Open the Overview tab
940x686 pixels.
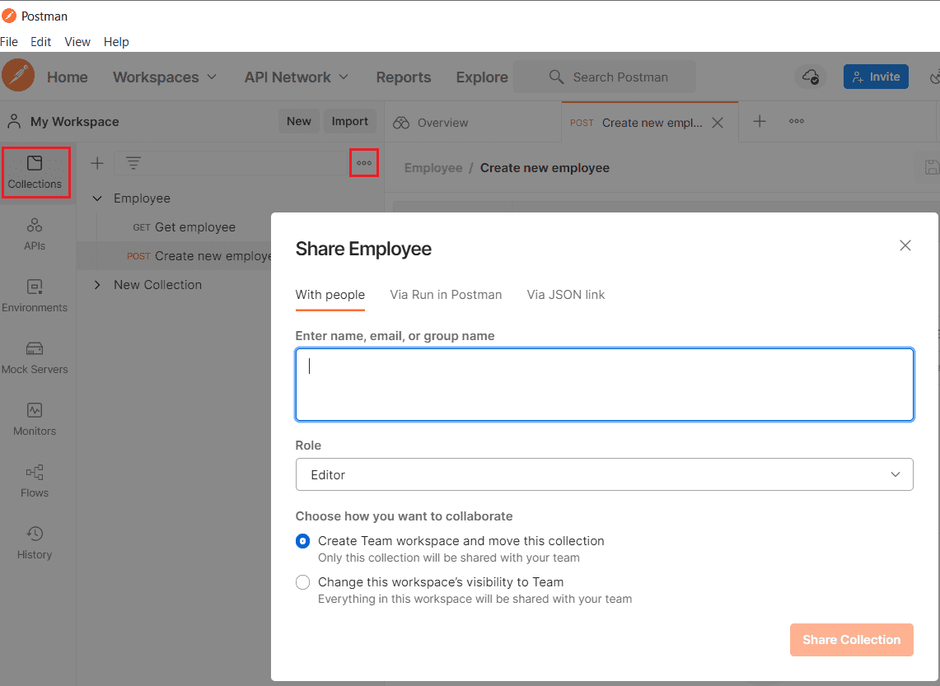pyautogui.click(x=430, y=122)
